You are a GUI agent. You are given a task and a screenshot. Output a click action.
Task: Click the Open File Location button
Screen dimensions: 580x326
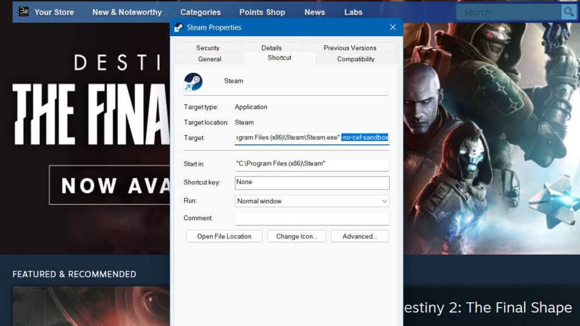[x=224, y=236]
